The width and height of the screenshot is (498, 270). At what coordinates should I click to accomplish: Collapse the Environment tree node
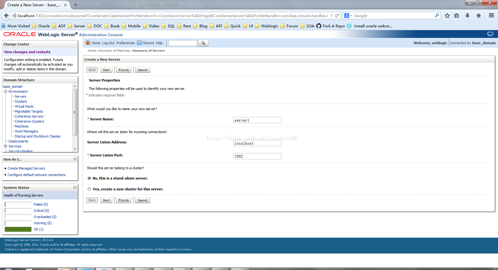(5, 91)
